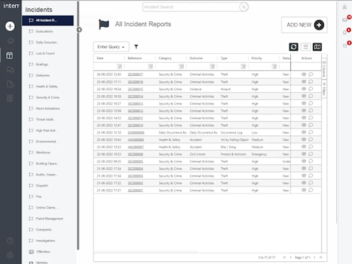This screenshot has width=352, height=264.
Task: Click the eye icon for DOB000009
Action: click(x=304, y=132)
